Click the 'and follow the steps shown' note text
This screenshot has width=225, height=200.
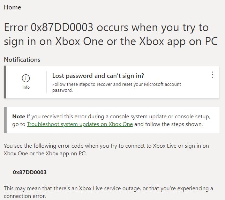[x=168, y=124]
